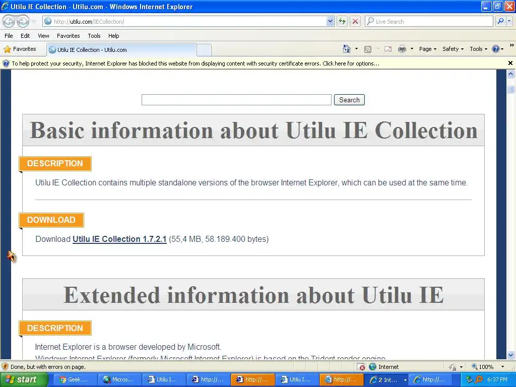The width and height of the screenshot is (516, 387).
Task: Refresh the page with the green arrows icon
Action: tap(342, 21)
